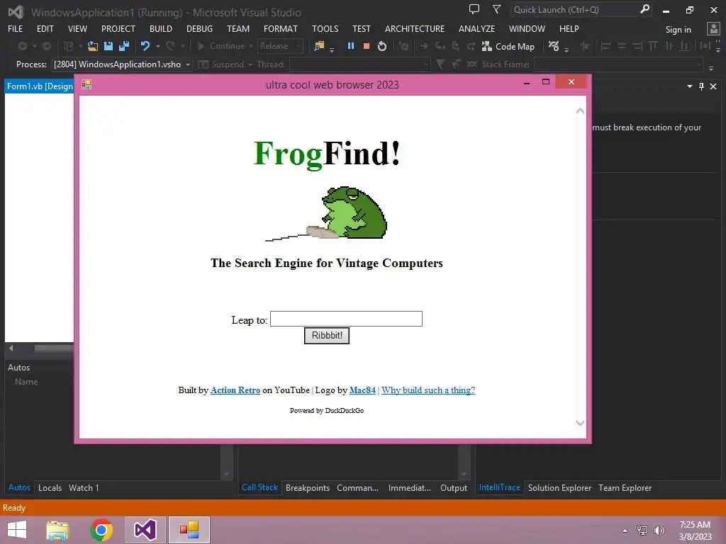Open File Explorer from the taskbar
Image resolution: width=726 pixels, height=544 pixels.
click(x=57, y=530)
